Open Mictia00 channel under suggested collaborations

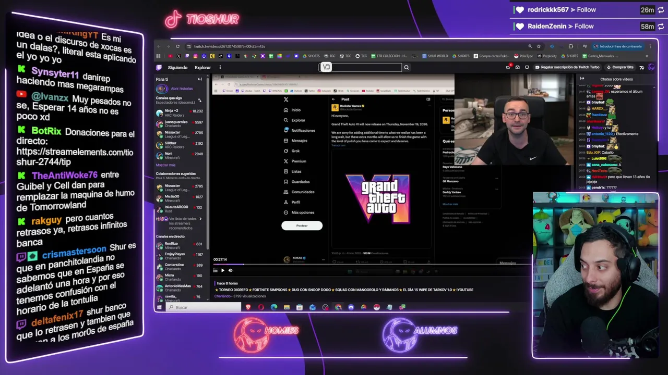coord(180,198)
